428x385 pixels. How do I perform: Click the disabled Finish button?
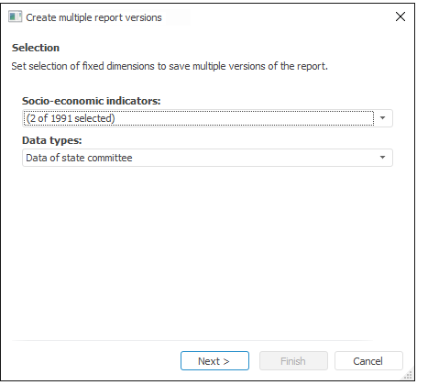coord(293,361)
